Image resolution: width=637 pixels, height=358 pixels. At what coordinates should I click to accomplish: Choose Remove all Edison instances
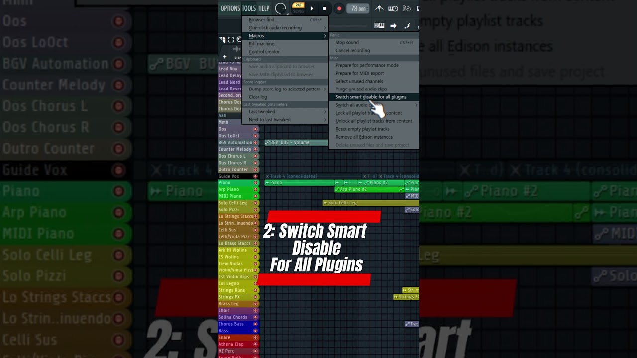(374, 137)
